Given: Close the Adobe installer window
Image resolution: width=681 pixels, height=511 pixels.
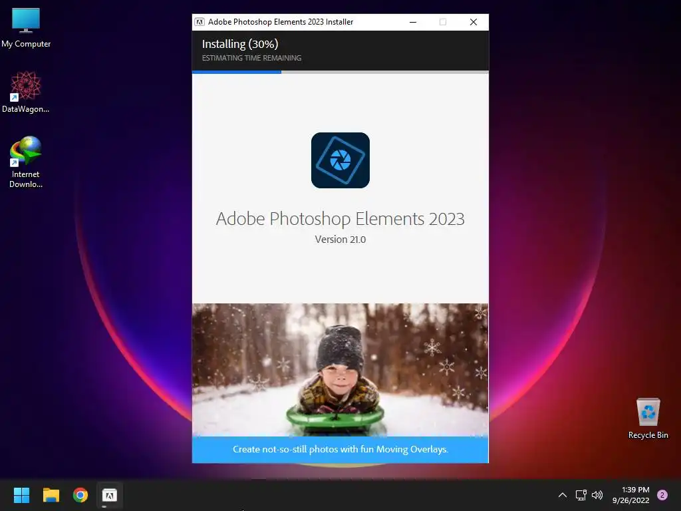Looking at the screenshot, I should 474,22.
